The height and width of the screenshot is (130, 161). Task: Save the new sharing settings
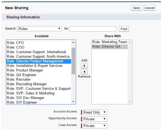point(136,8)
